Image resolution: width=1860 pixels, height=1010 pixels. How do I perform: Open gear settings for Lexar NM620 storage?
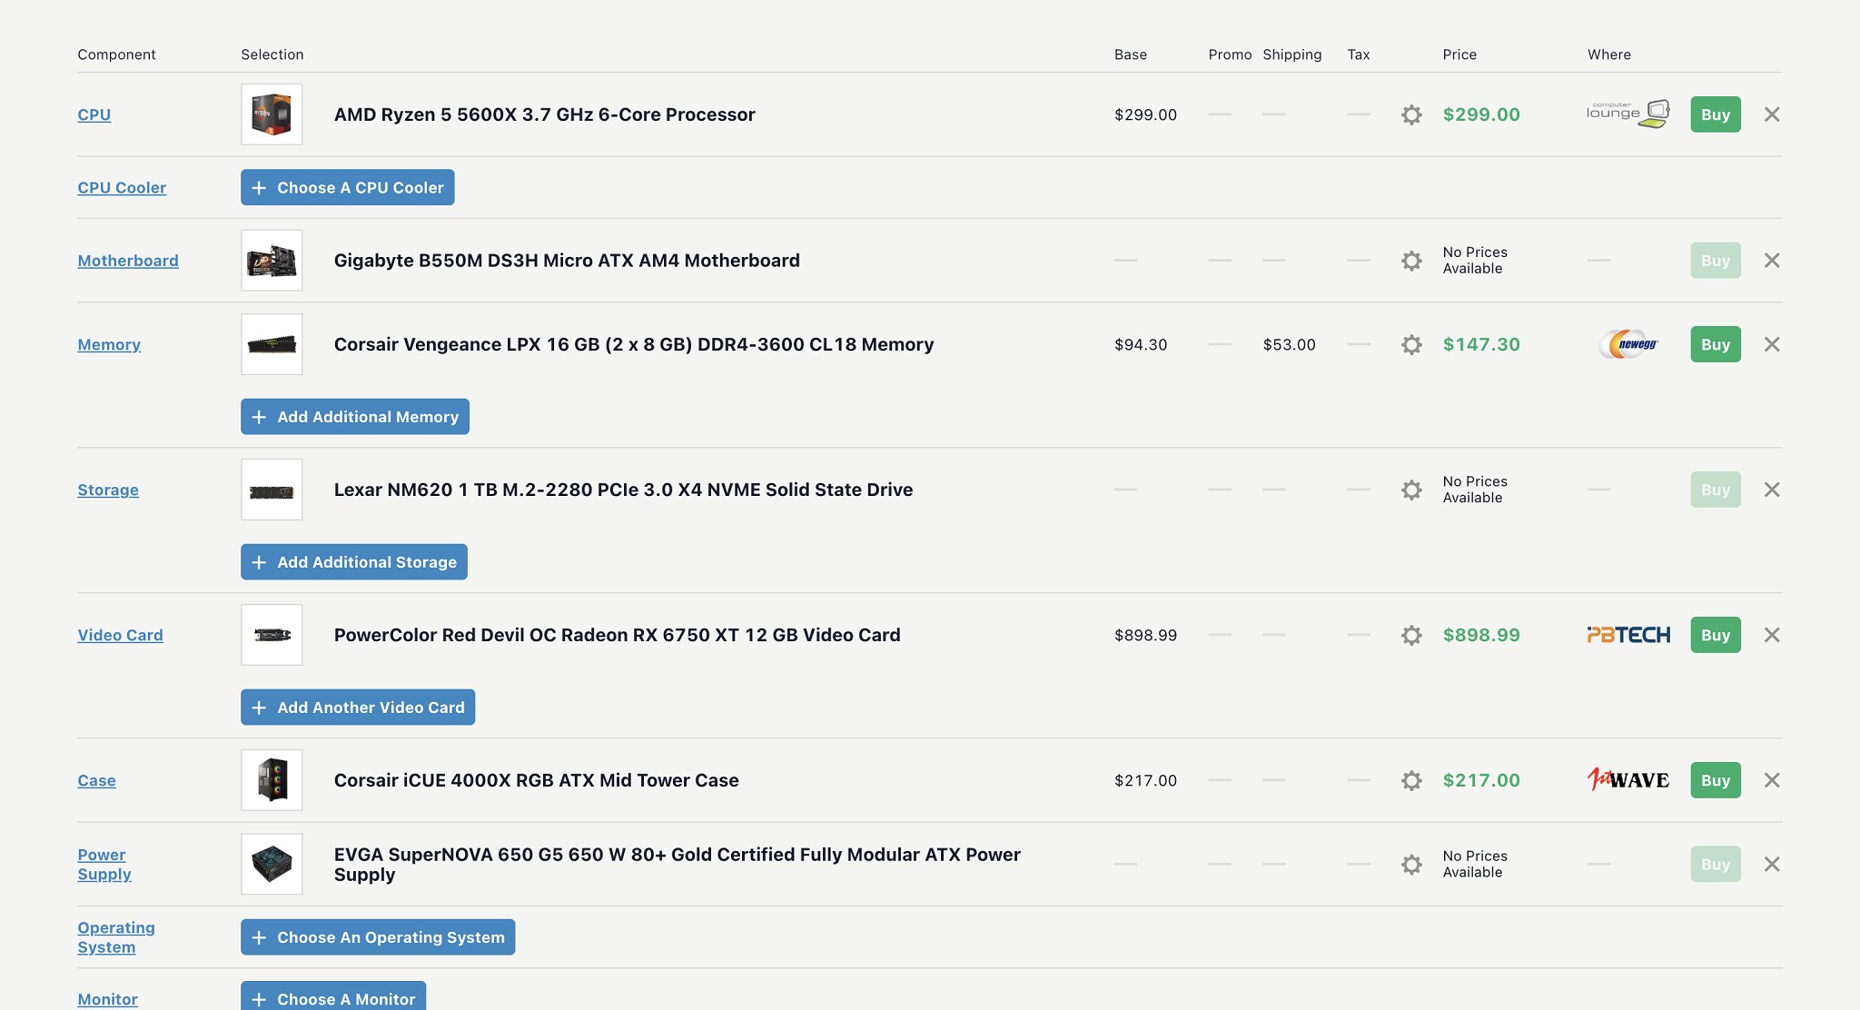coord(1411,490)
